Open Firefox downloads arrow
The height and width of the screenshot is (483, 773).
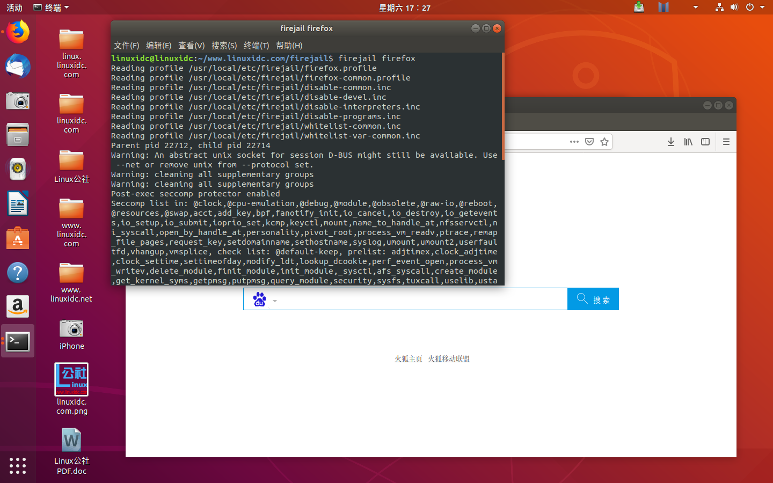tap(671, 142)
